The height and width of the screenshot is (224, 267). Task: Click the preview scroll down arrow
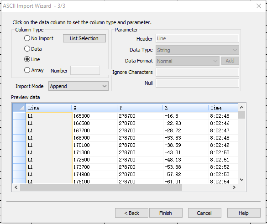pyautogui.click(x=241, y=180)
